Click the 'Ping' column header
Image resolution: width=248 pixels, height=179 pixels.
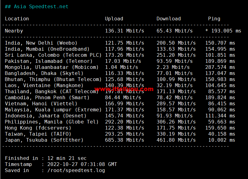click(x=214, y=19)
